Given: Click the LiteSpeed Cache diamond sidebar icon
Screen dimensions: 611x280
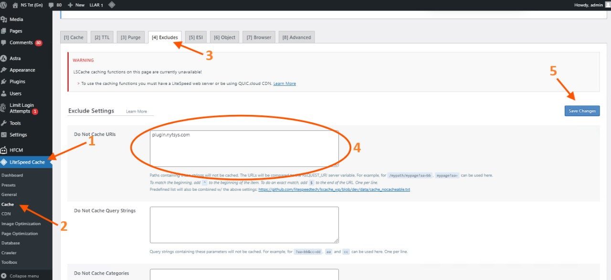Looking at the screenshot, I should 4,162.
